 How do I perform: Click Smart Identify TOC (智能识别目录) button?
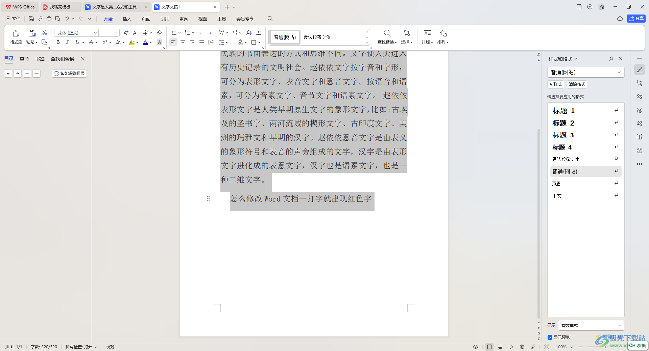pyautogui.click(x=69, y=73)
